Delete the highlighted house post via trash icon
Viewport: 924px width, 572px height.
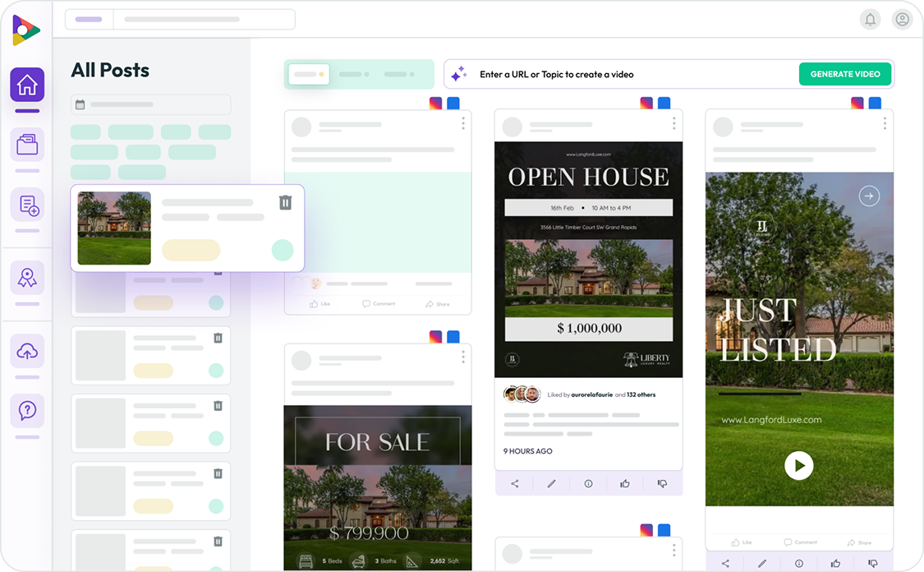point(285,203)
